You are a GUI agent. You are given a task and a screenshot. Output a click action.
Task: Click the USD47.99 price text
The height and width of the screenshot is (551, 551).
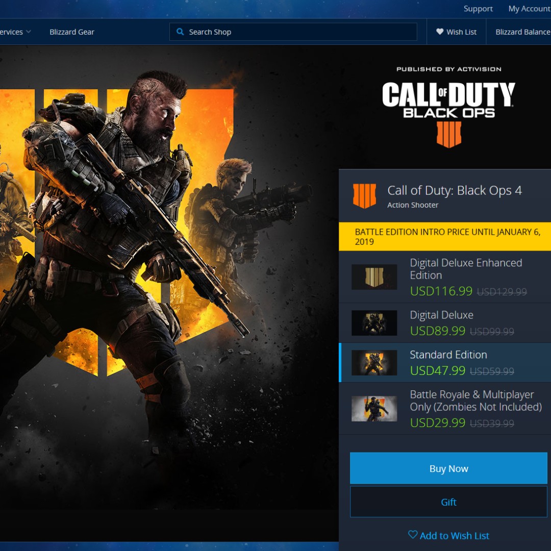[438, 370]
